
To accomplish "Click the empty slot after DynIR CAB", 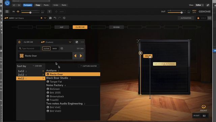I will coord(98,27).
